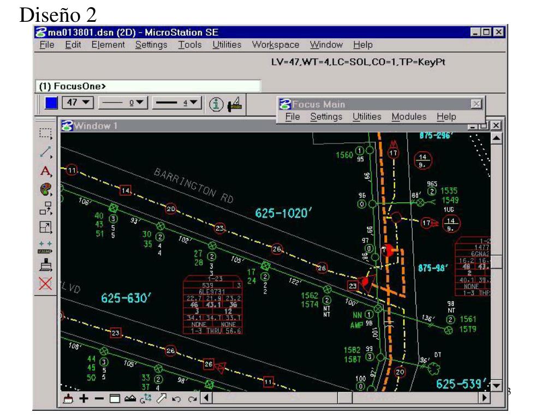Open the line weight 4 dropdown
This screenshot has width=559, height=419.
pos(177,103)
